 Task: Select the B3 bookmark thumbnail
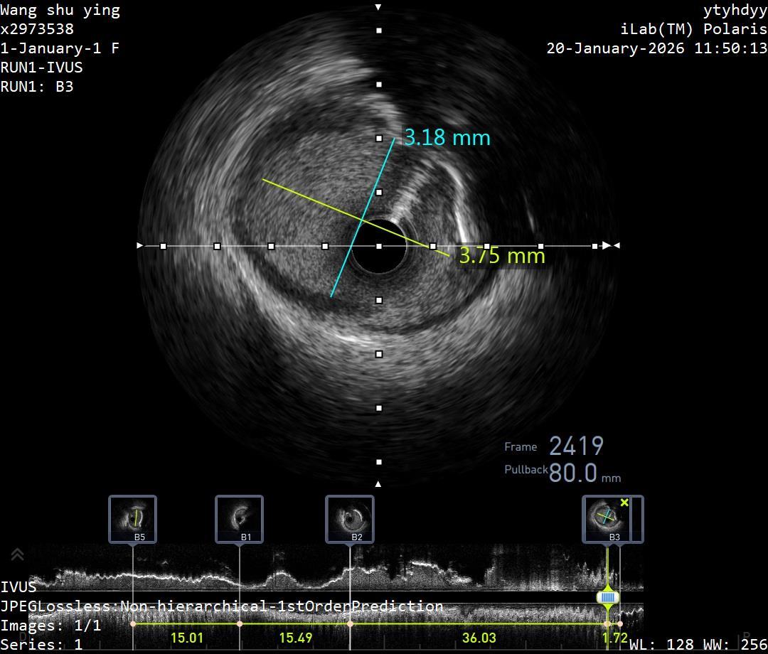pos(606,519)
